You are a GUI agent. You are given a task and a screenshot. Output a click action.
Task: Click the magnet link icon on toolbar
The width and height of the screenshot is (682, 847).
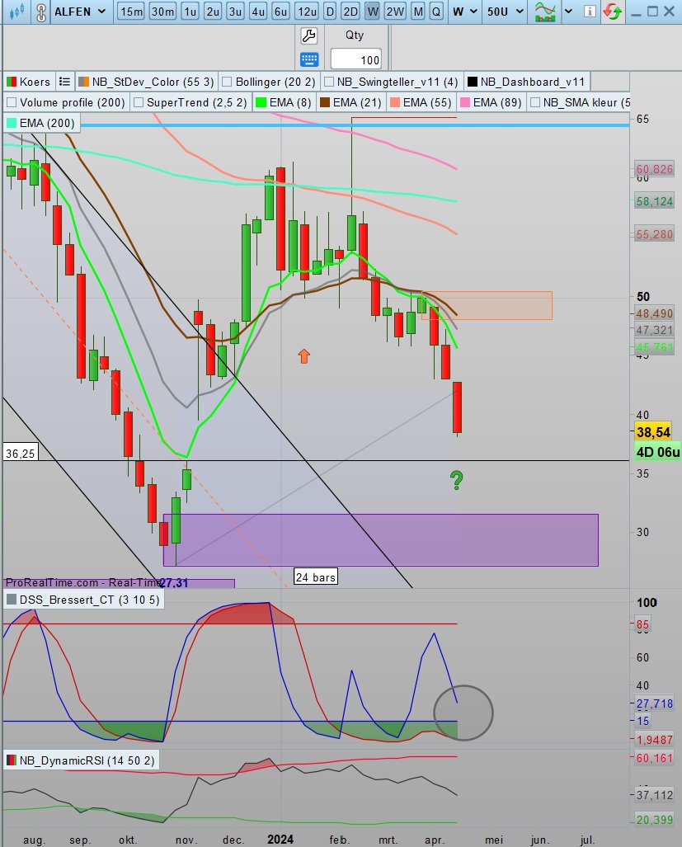(x=40, y=12)
